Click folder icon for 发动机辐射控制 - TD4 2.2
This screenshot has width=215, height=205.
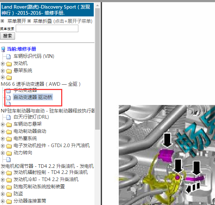tap(9, 173)
